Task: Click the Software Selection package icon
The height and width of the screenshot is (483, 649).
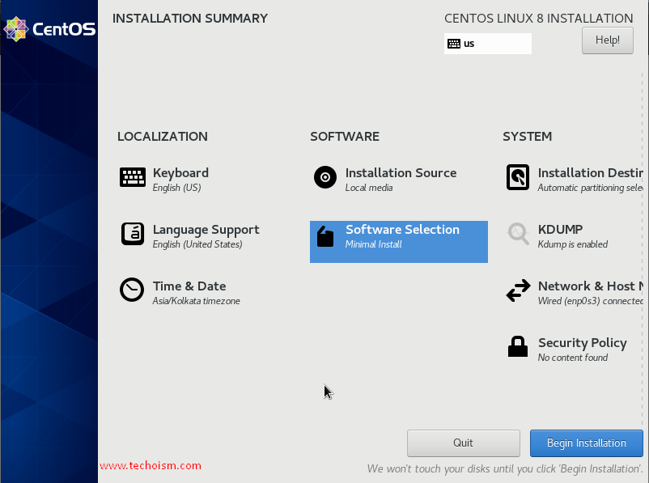Action: [x=325, y=236]
